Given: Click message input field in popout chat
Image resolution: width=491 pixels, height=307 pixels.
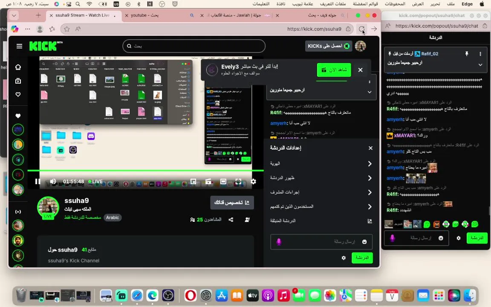Looking at the screenshot, I should (x=416, y=238).
